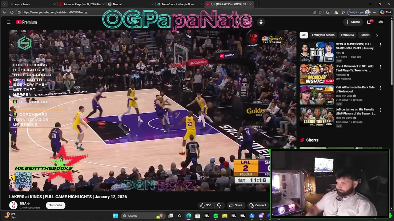Screen dimensions: 394x221
Task: Open the YouTube account avatar menu
Action: [381, 22]
